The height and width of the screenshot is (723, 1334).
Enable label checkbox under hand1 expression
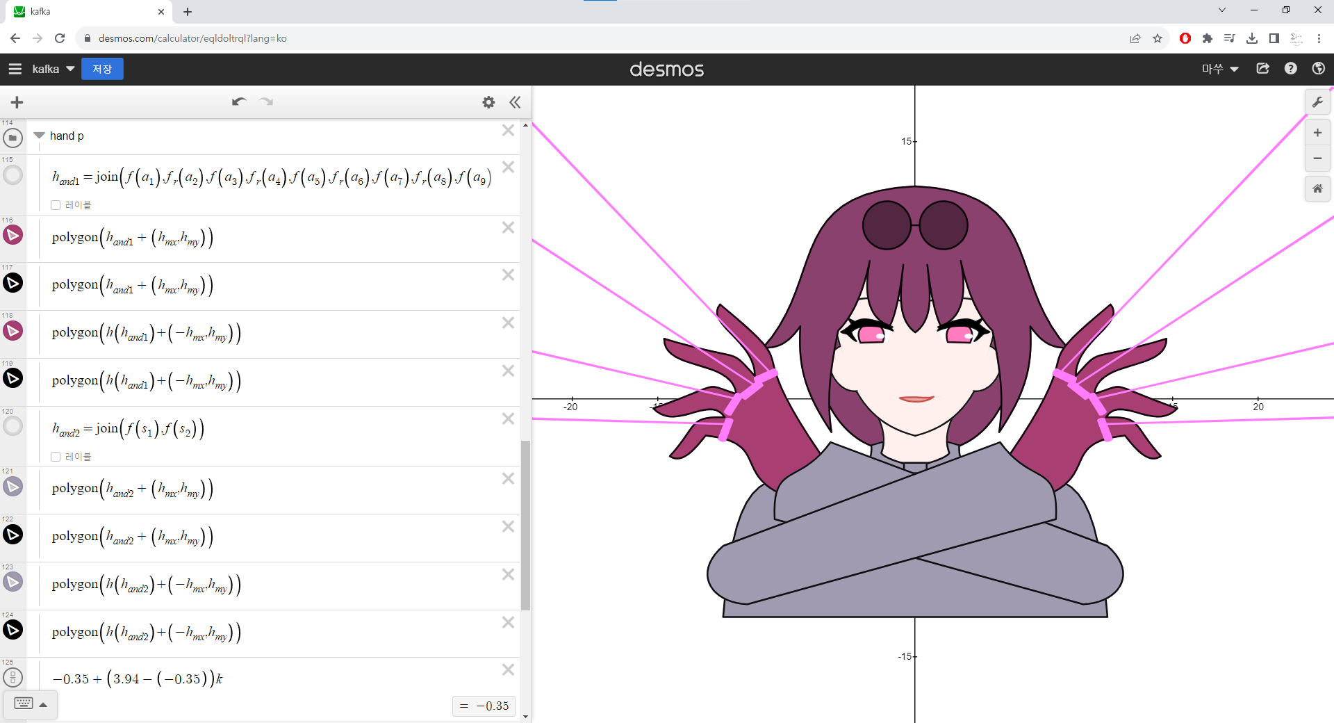(x=56, y=205)
